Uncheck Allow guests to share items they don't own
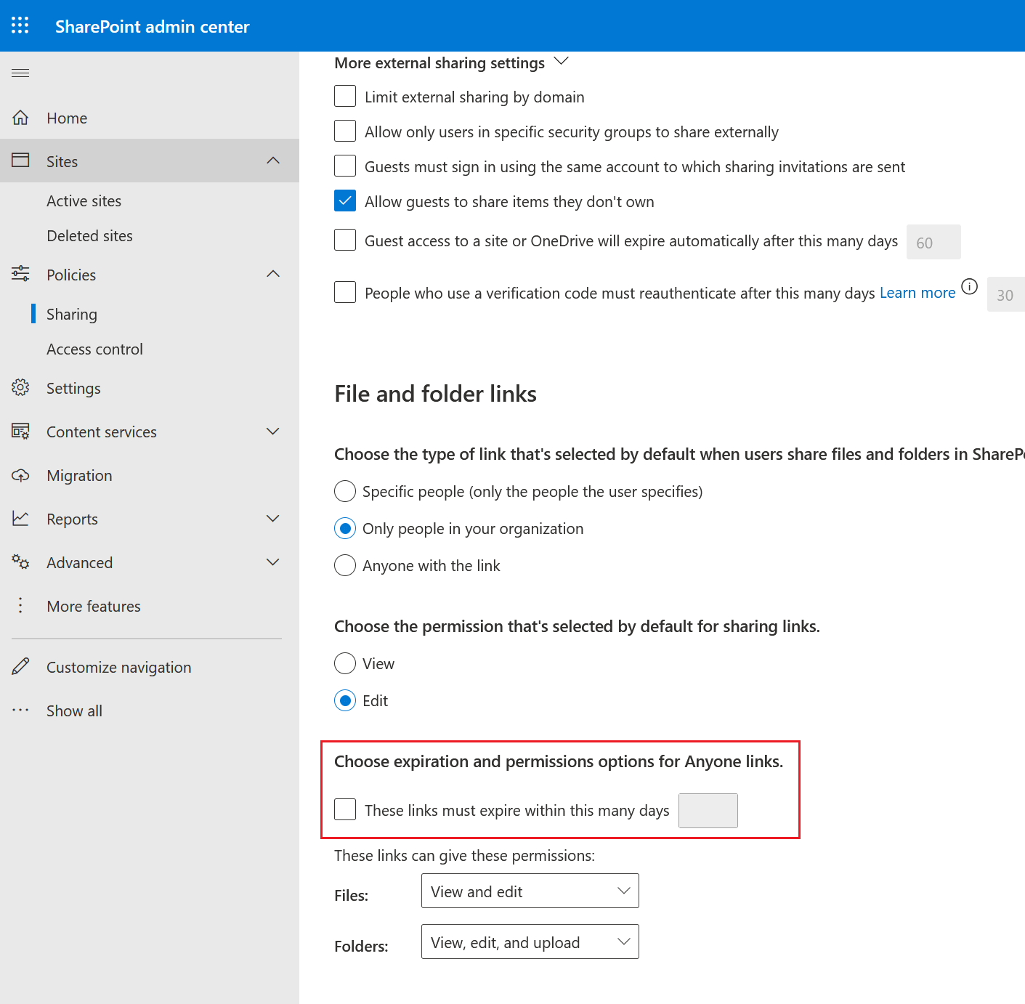This screenshot has width=1025, height=1004. tap(345, 201)
